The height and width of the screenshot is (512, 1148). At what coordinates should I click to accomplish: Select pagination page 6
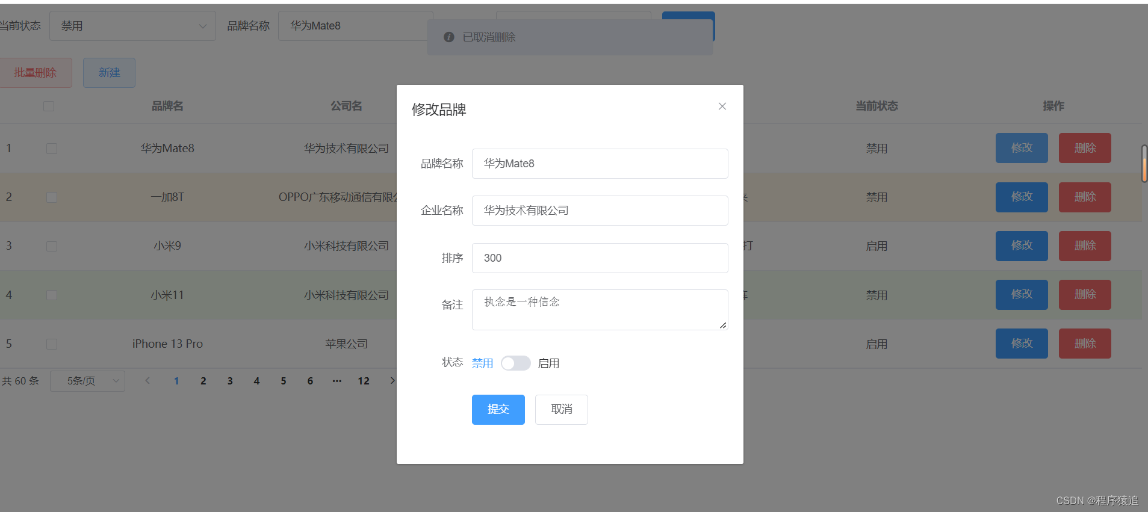pyautogui.click(x=310, y=381)
